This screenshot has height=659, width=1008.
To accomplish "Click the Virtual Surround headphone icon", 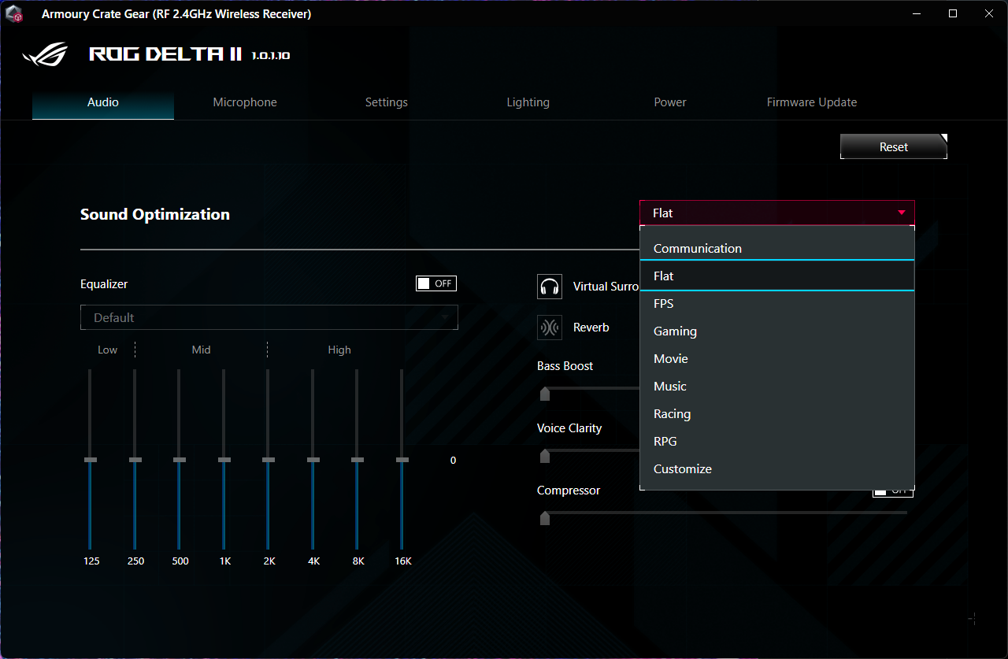I will pyautogui.click(x=549, y=287).
